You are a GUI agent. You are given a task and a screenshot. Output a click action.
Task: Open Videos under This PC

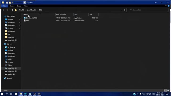point(10,65)
